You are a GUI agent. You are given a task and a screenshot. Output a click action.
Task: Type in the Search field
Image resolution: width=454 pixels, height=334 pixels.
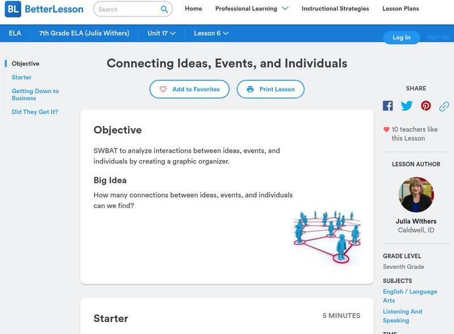(126, 9)
